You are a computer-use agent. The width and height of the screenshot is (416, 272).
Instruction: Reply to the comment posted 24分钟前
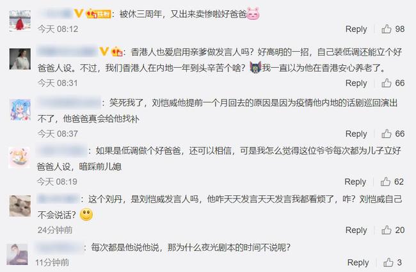(x=356, y=230)
